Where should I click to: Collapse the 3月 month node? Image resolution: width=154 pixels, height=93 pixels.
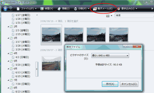coord(8,38)
